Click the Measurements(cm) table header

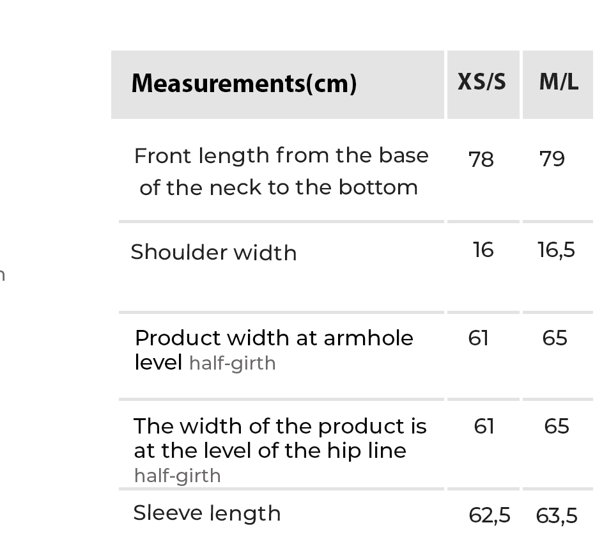(x=243, y=84)
